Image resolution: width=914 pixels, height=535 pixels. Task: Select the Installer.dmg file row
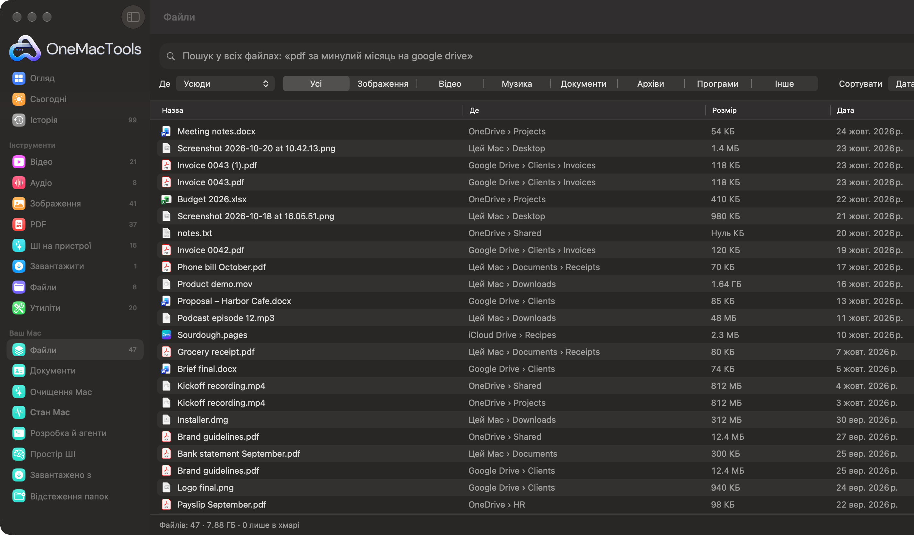(x=535, y=420)
